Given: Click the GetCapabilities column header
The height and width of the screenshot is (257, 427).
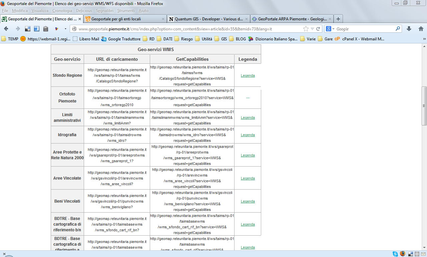Looking at the screenshot, I should (192, 59).
